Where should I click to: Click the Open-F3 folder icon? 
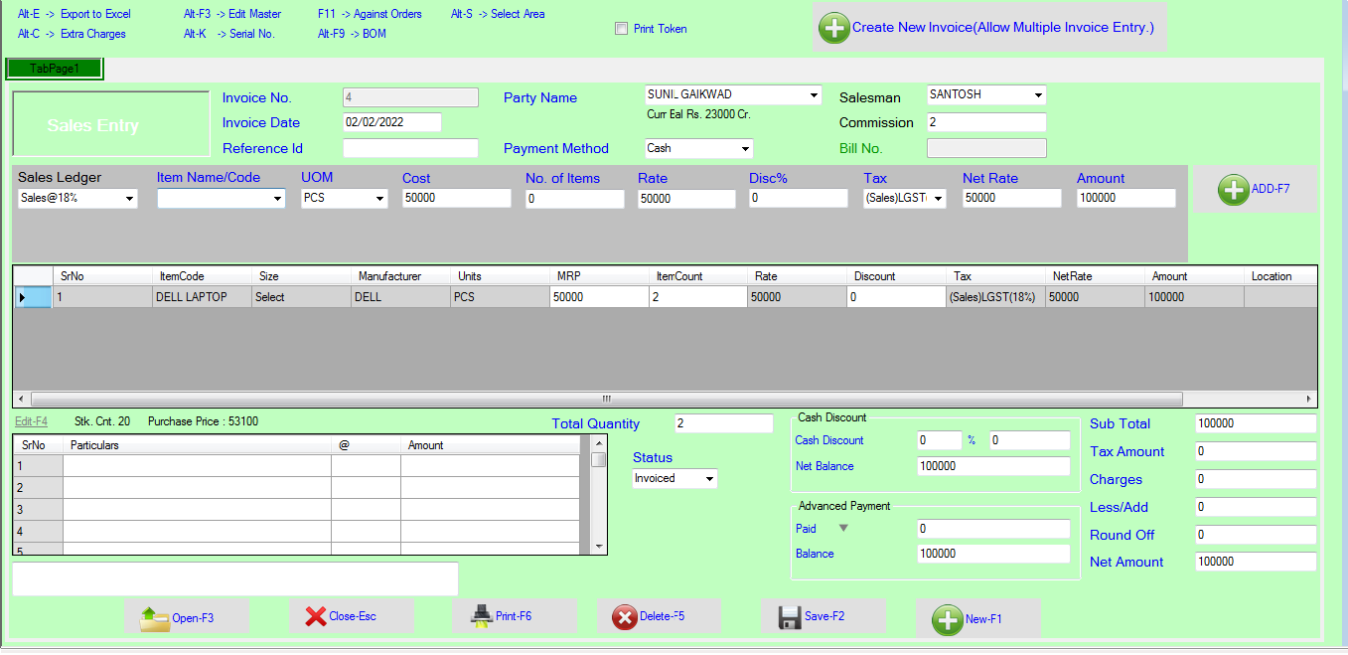155,618
